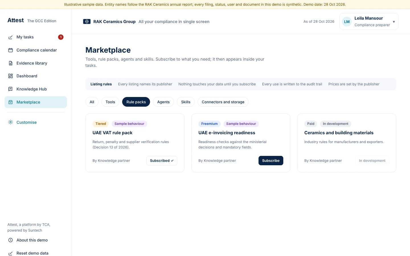
Task: Select the Tools filter chip
Action: point(110,102)
